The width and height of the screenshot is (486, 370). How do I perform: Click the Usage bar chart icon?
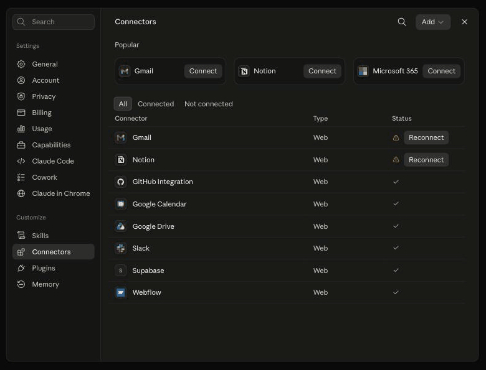(x=21, y=129)
